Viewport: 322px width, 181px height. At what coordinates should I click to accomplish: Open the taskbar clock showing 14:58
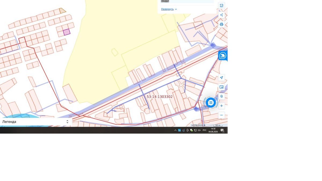point(213,130)
